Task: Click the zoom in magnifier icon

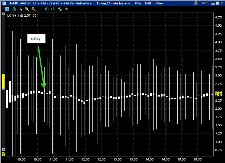Action: coord(27,9)
